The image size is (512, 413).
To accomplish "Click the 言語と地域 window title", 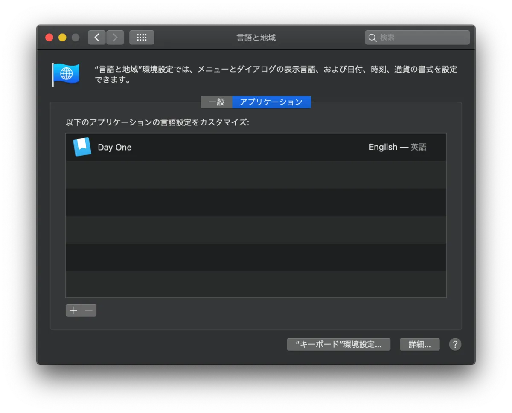I will pyautogui.click(x=256, y=38).
